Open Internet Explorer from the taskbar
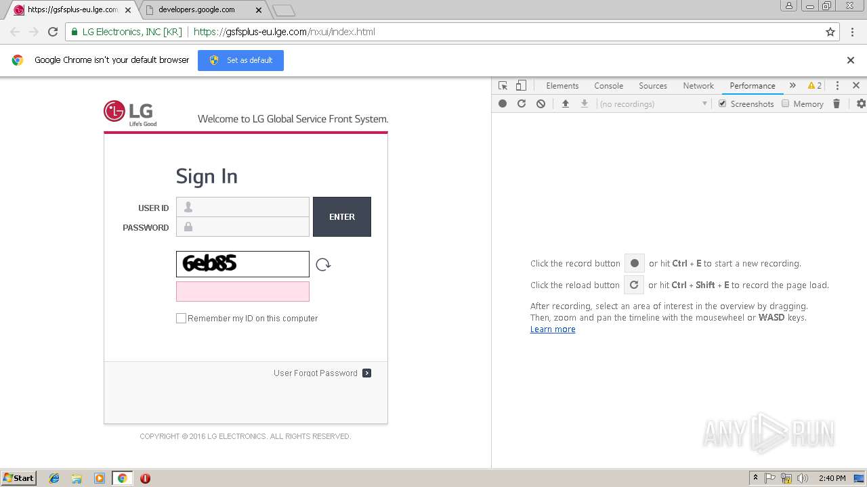Image resolution: width=867 pixels, height=487 pixels. pyautogui.click(x=54, y=478)
